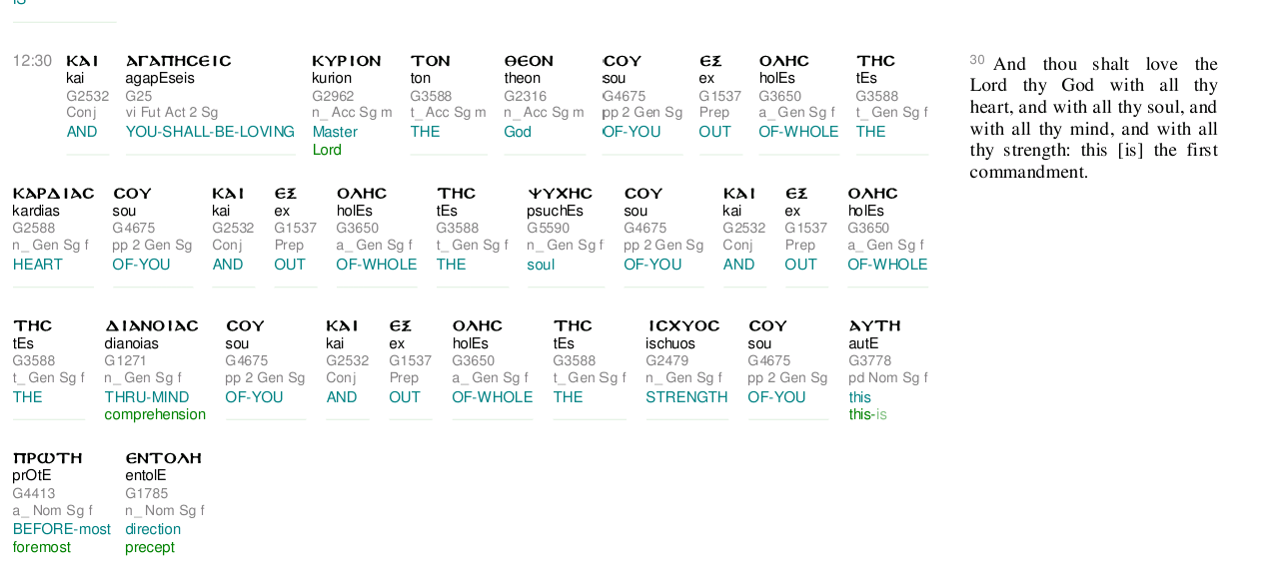1279x572 pixels.
Task: Open Strong's number G2962 under kurion
Action: tap(333, 96)
